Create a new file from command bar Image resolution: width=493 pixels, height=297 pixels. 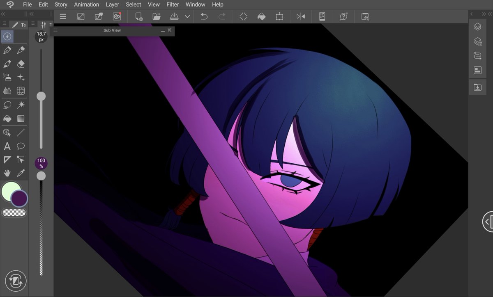tap(139, 16)
